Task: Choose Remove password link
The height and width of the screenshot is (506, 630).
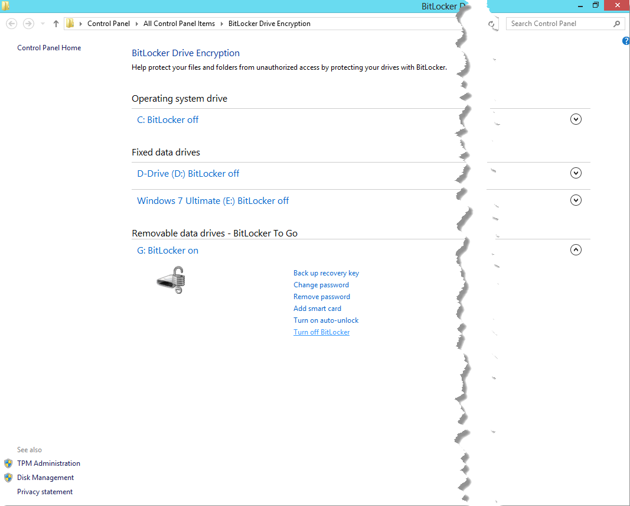Action: pyautogui.click(x=321, y=297)
